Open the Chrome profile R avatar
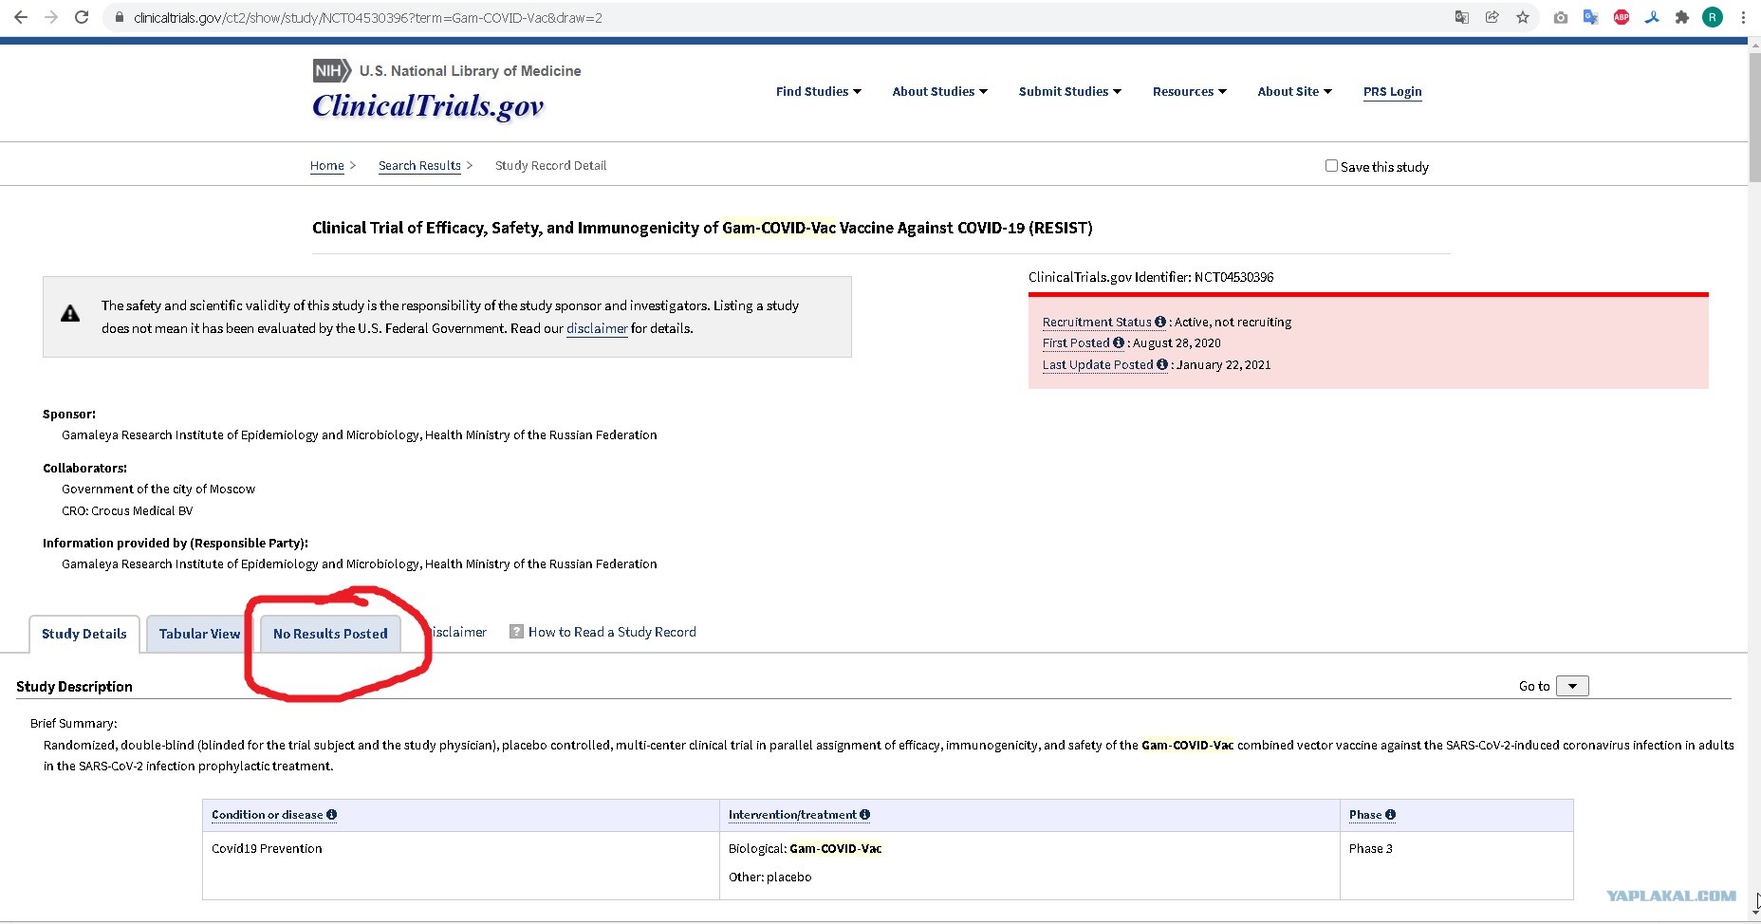The height and width of the screenshot is (924, 1761). click(1713, 17)
